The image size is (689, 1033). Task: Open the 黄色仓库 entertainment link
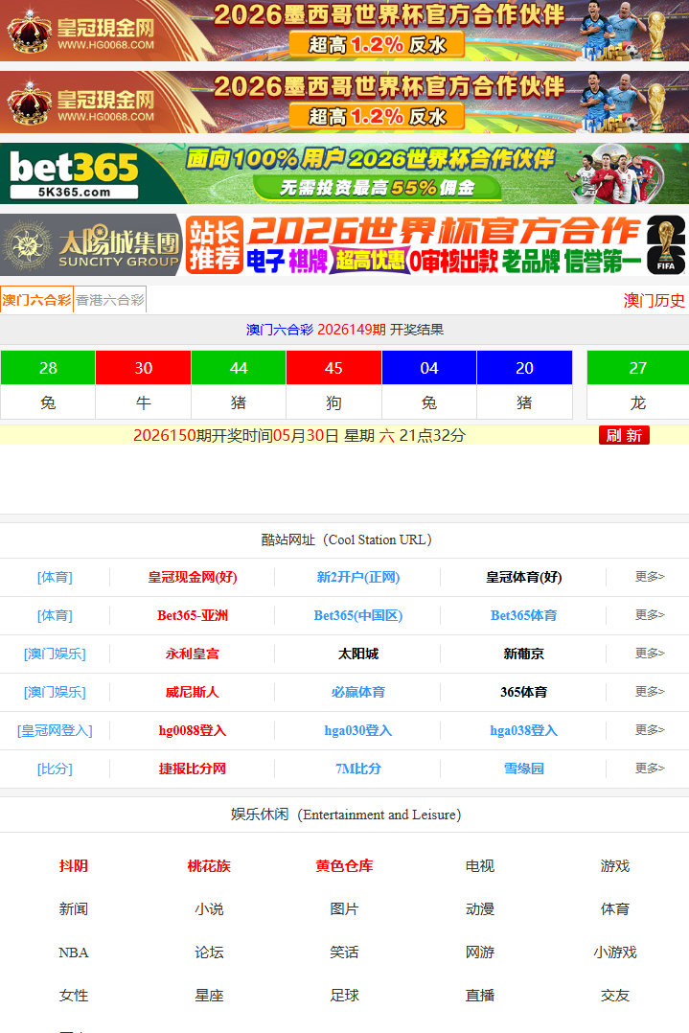coord(344,865)
